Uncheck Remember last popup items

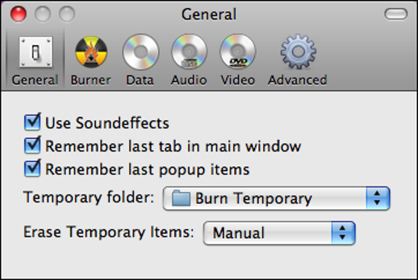tap(32, 168)
